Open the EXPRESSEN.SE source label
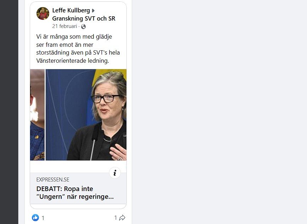 point(53,179)
